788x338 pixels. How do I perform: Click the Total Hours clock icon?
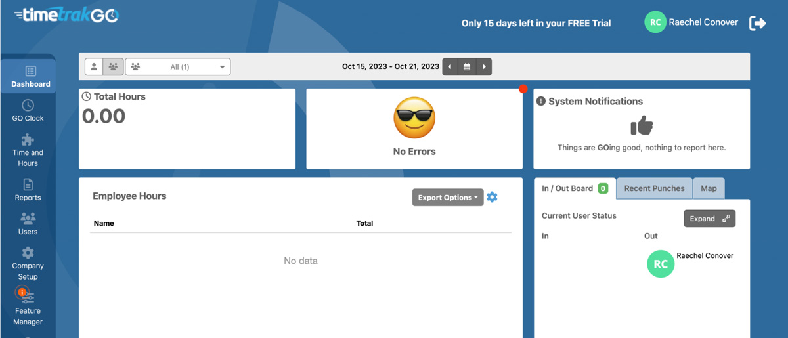[86, 96]
